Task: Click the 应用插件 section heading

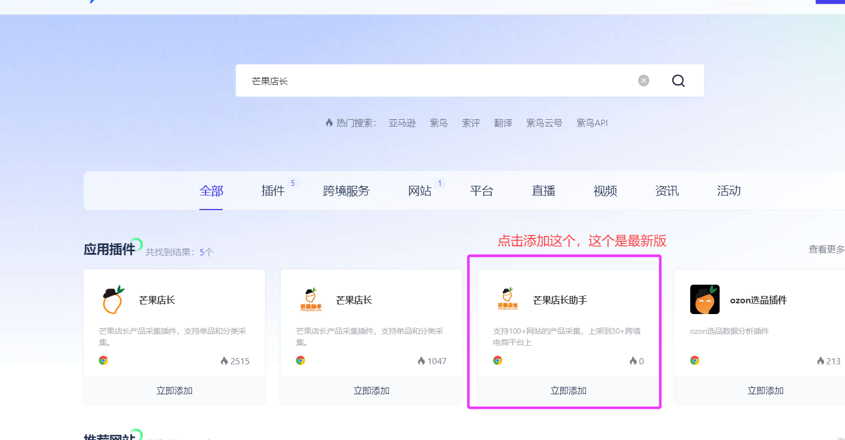Action: pos(110,249)
